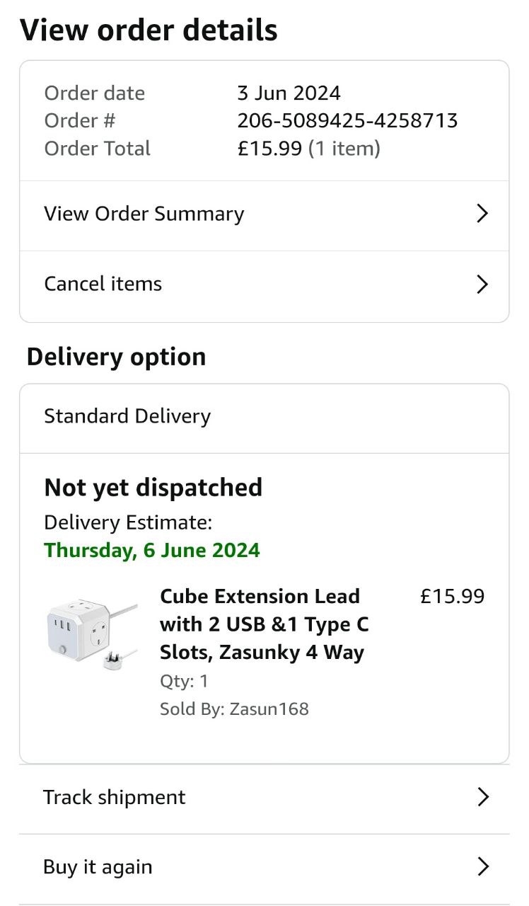Click the Buy it again chevron arrow
The height and width of the screenshot is (906, 529).
[483, 866]
